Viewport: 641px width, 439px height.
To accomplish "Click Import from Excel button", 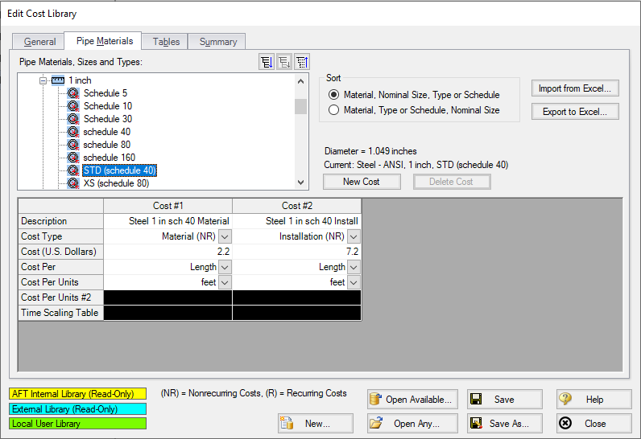I will tap(575, 88).
